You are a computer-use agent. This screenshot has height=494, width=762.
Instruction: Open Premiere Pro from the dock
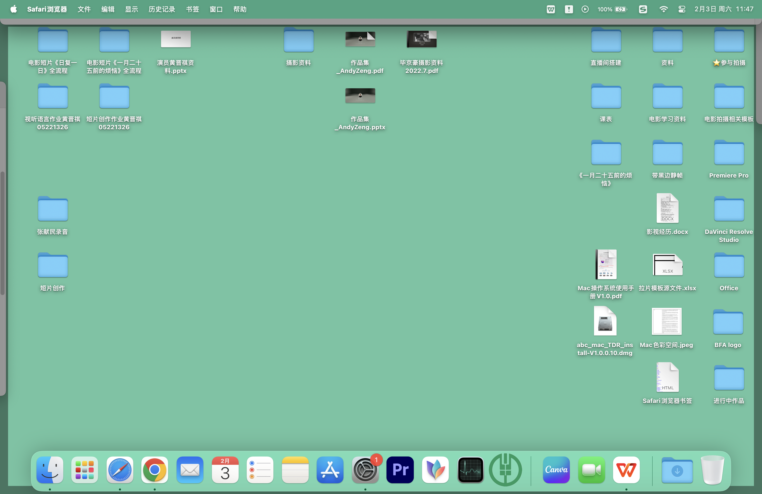(x=400, y=470)
